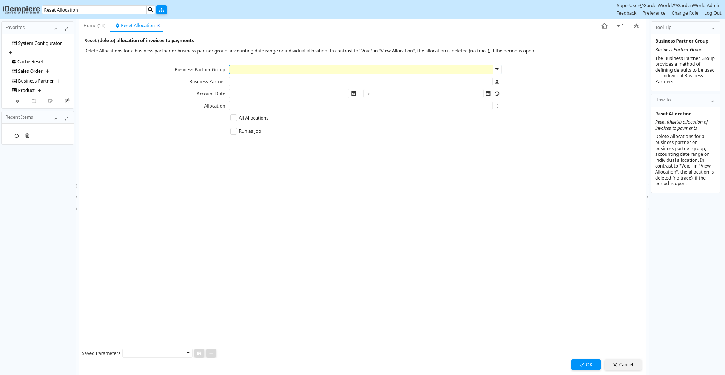Collapse the Tool Tip panel

point(713,29)
